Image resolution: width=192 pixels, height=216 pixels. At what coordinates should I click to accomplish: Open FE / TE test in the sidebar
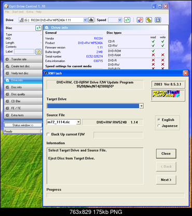[23, 108]
